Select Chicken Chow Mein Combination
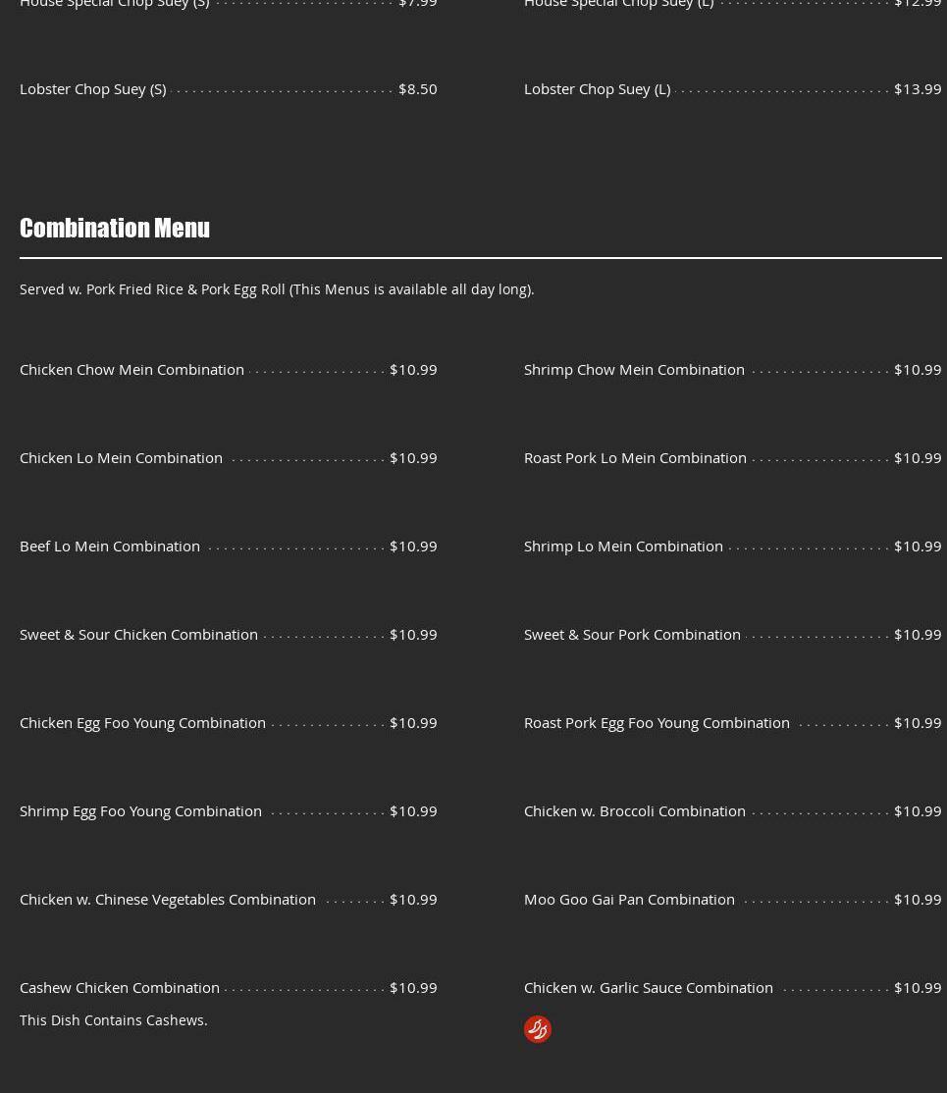The height and width of the screenshot is (1093, 947). click(132, 369)
